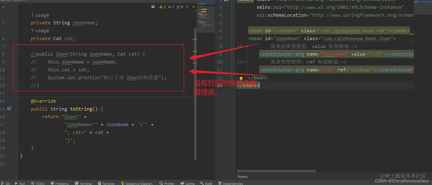The height and width of the screenshot is (185, 432).
Task: Click the ", cat=" + cat + line
Action: coord(87,132)
